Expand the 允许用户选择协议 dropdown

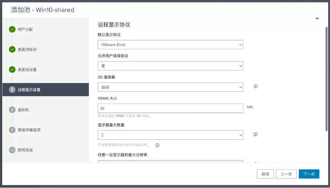point(170,66)
